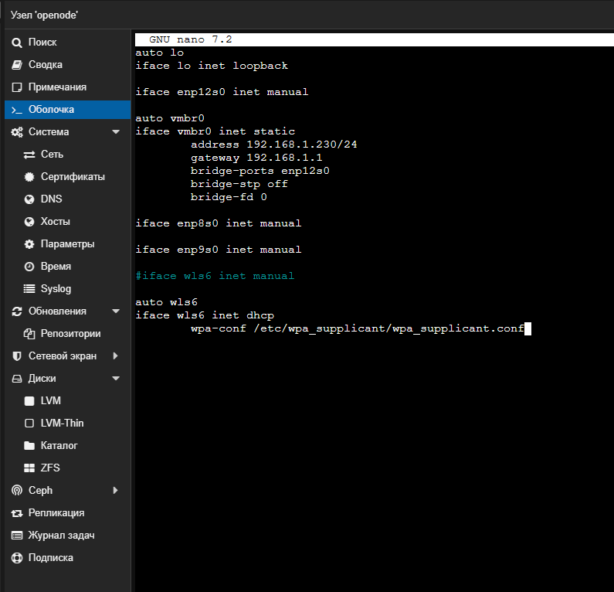Click the Ceph logo icon
Image resolution: width=614 pixels, height=592 pixels.
click(x=17, y=491)
